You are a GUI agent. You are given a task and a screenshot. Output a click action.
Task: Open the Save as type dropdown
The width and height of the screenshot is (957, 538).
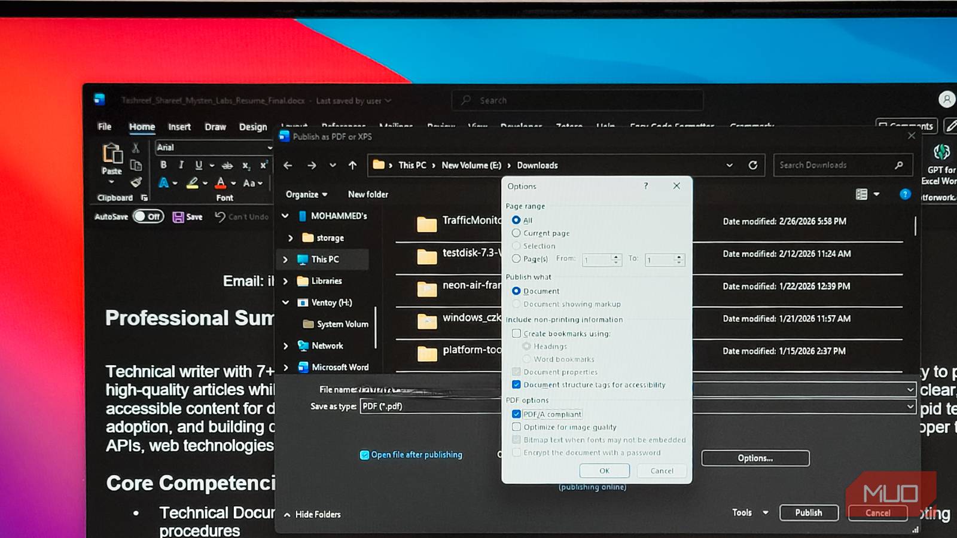click(x=910, y=406)
